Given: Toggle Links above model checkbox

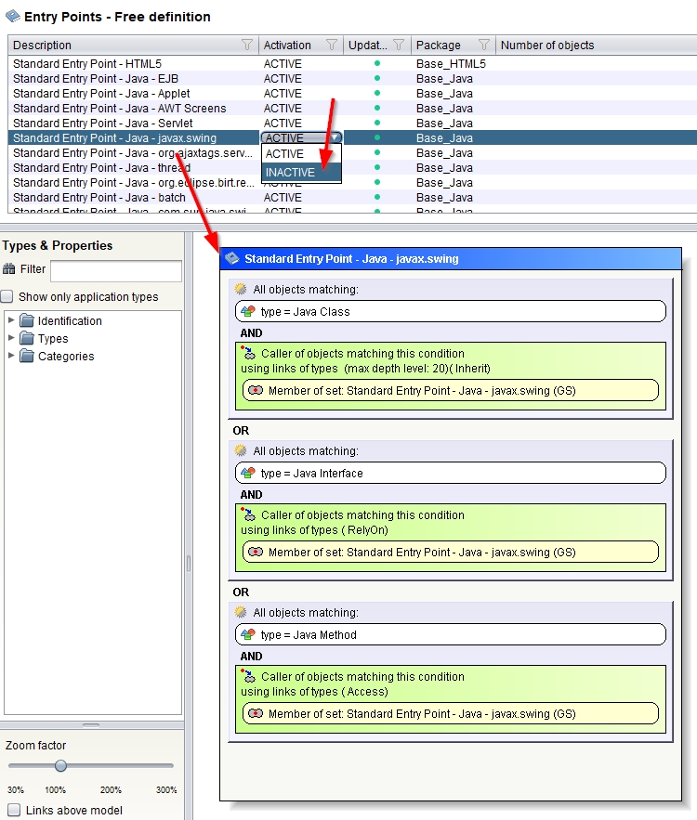Looking at the screenshot, I should (13, 810).
